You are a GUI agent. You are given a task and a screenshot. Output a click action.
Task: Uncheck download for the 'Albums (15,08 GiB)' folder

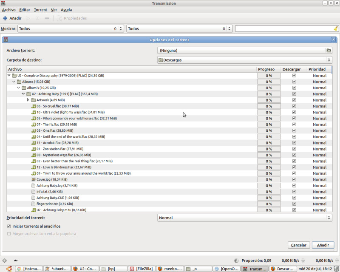point(294,82)
